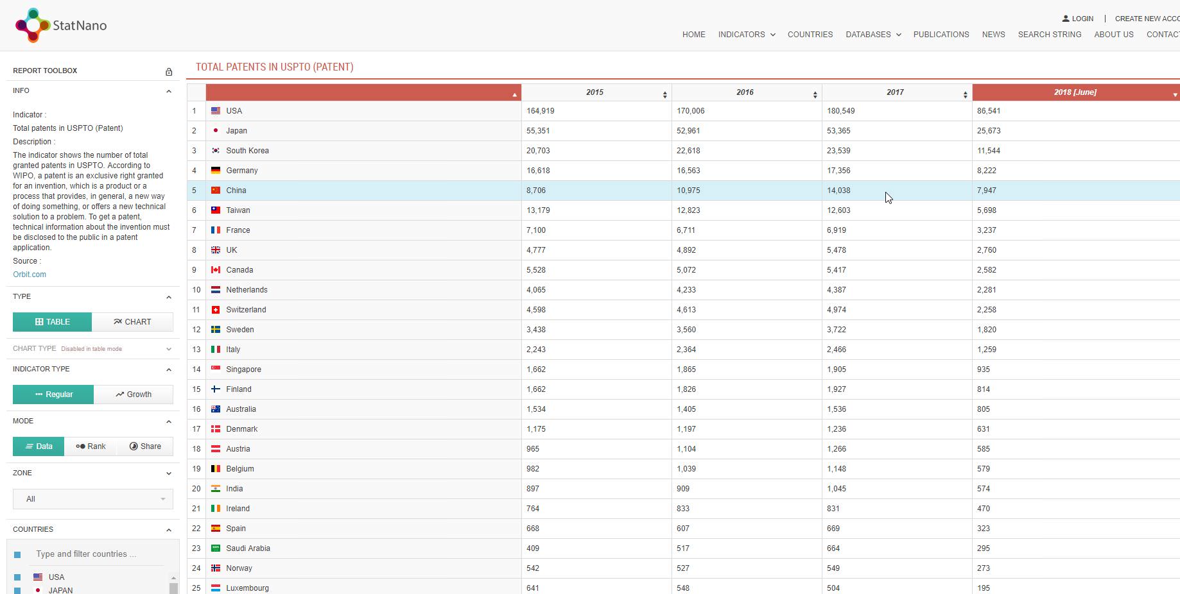The image size is (1180, 594).
Task: Click the countries list scrollbar
Action: 173,584
